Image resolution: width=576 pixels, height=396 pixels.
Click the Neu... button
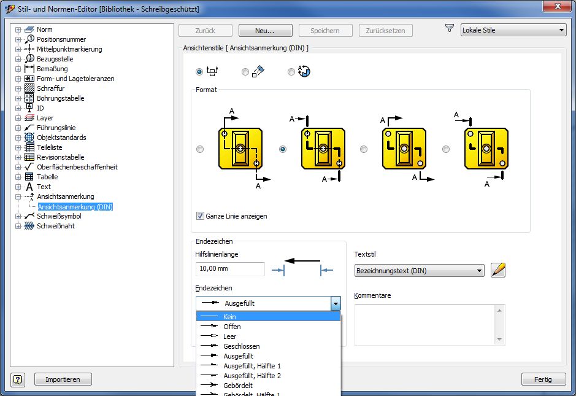[265, 30]
